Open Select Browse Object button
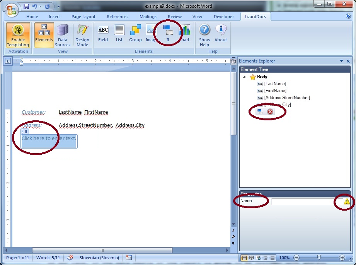Image resolution: width=356 pixels, height=265 pixels. pyautogui.click(x=233, y=237)
